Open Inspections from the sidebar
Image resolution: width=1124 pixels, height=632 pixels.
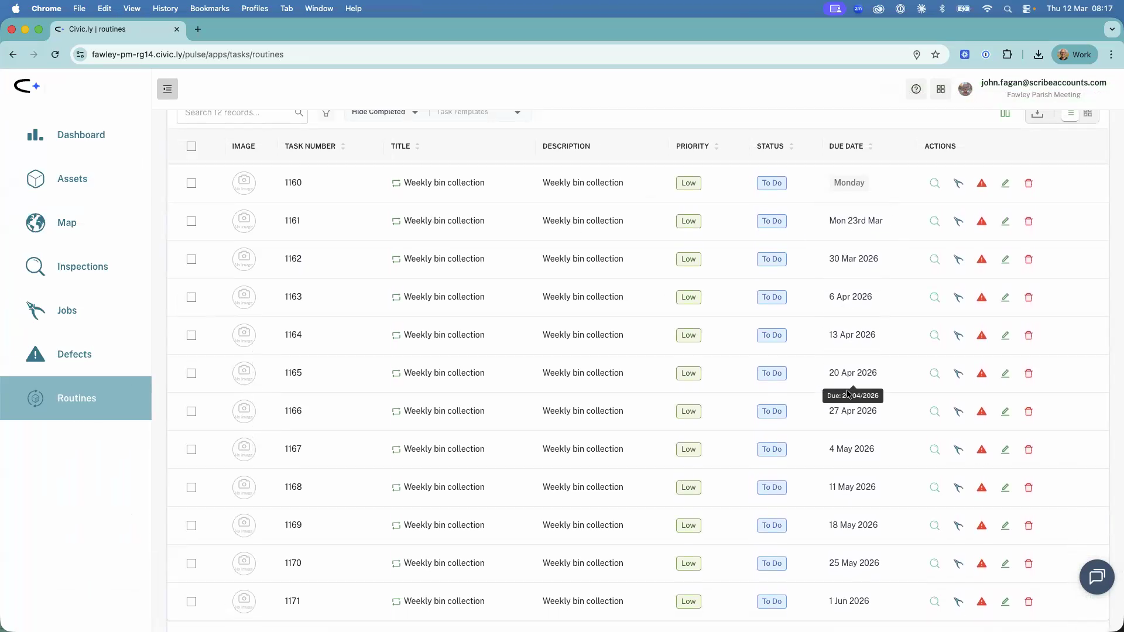83,266
